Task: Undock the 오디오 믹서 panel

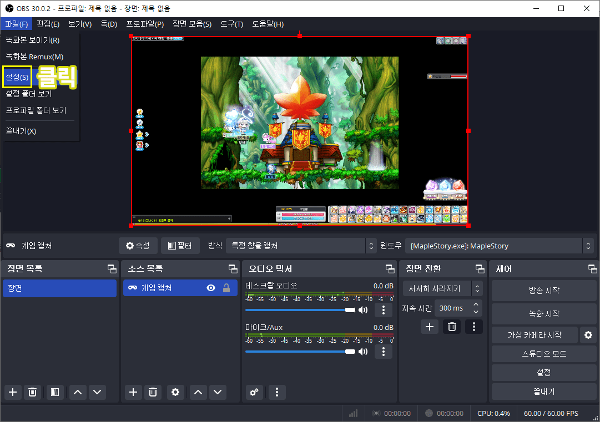Action: [390, 269]
